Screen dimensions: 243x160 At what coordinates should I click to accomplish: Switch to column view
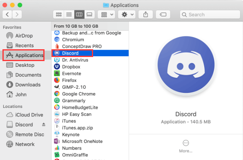[x=79, y=15]
